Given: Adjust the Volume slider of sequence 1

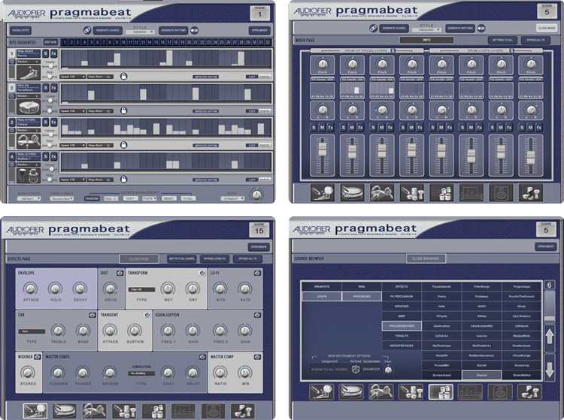Looking at the screenshot, I should point(50,66).
